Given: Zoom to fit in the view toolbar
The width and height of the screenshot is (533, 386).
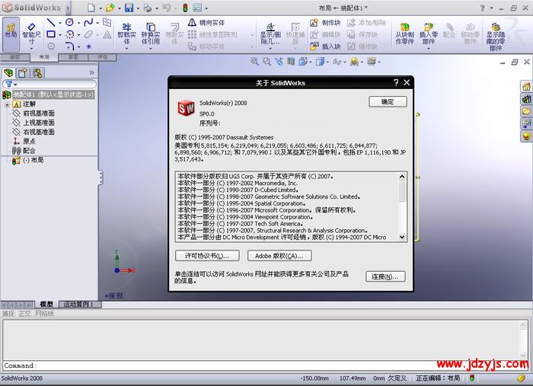Looking at the screenshot, I should coord(254,62).
